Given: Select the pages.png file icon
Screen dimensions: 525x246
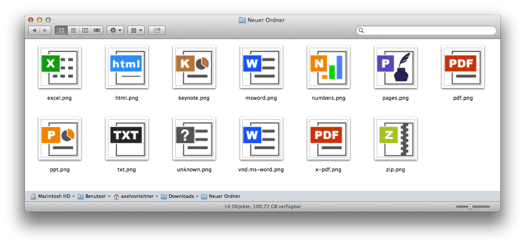Looking at the screenshot, I should click(x=395, y=67).
